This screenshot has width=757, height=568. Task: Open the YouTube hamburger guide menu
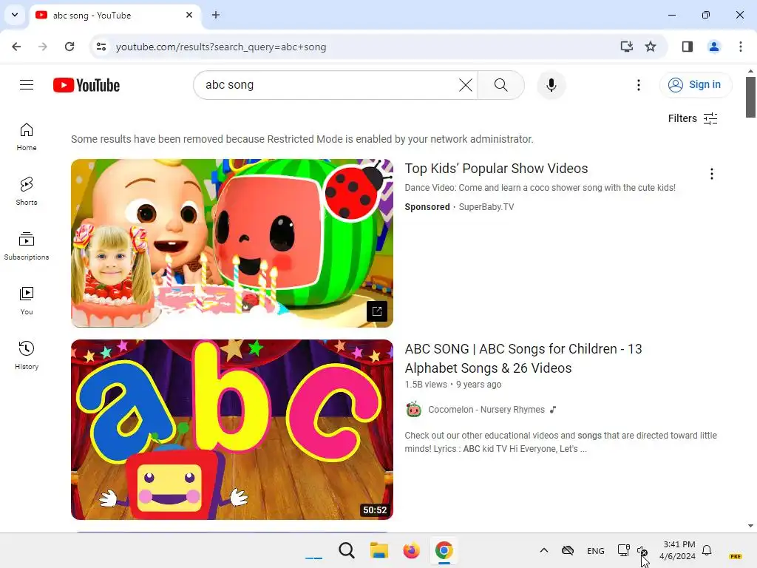(x=27, y=85)
